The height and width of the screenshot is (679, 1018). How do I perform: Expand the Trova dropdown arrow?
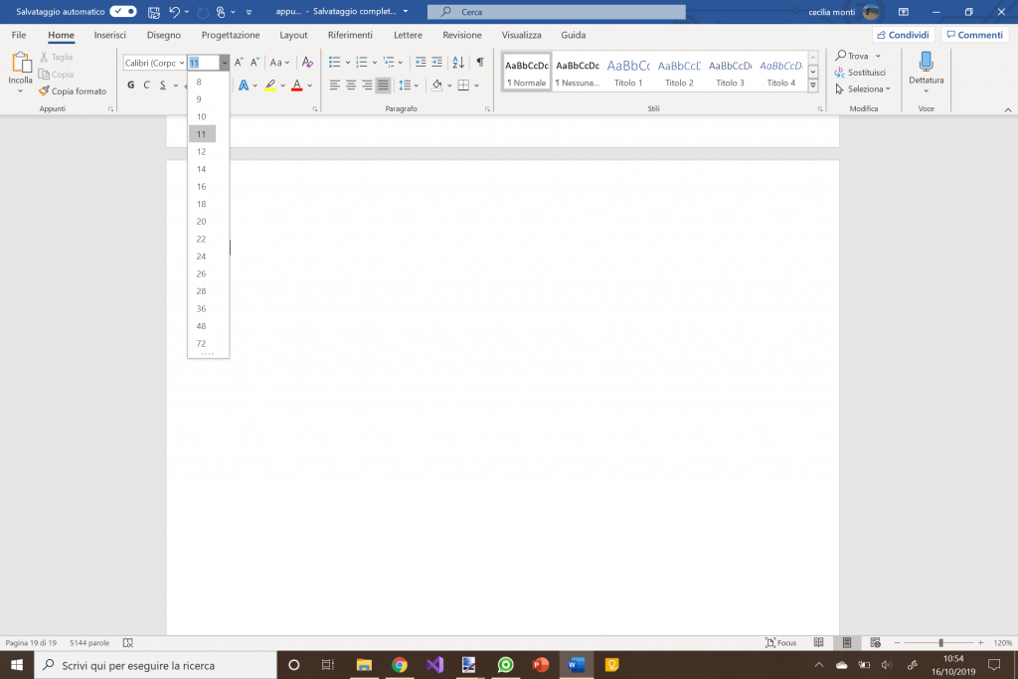pyautogui.click(x=878, y=56)
